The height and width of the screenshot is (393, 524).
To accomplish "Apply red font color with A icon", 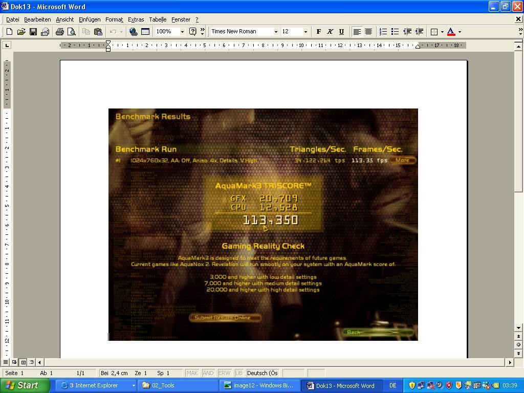I will pyautogui.click(x=451, y=32).
